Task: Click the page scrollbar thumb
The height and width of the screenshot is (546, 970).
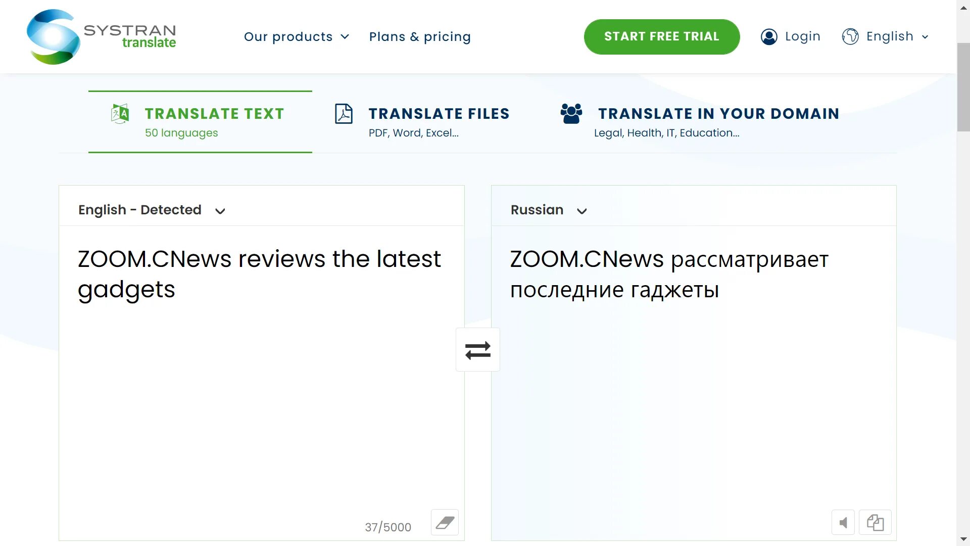Action: [963, 87]
